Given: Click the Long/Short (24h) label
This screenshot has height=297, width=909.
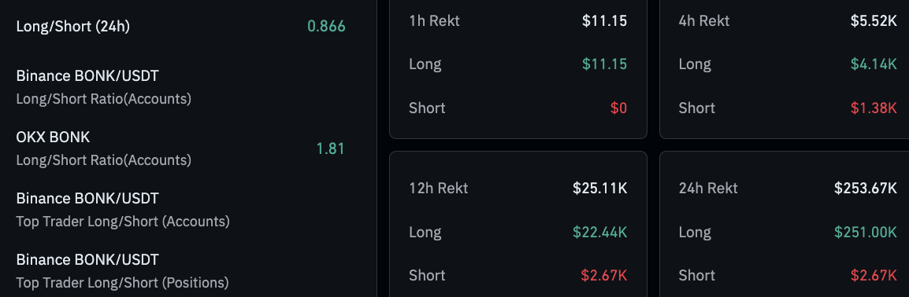Looking at the screenshot, I should pyautogui.click(x=73, y=27).
